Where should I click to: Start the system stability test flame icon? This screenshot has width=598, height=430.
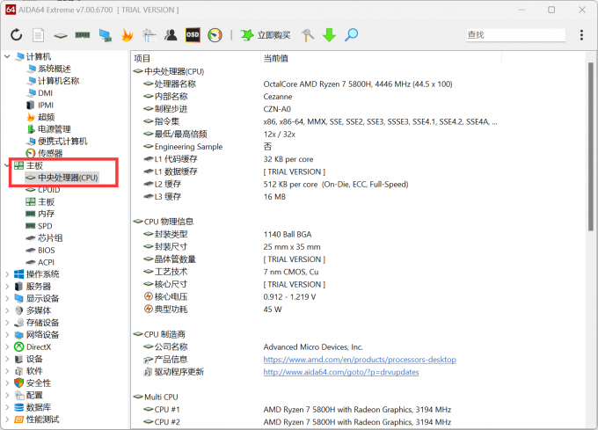[x=127, y=35]
